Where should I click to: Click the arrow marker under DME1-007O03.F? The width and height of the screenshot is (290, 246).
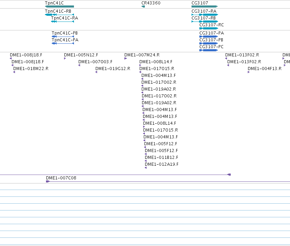(79, 65)
